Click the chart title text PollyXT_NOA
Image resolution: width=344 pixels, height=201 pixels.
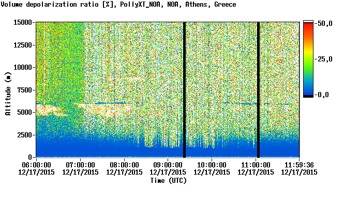pyautogui.click(x=140, y=4)
